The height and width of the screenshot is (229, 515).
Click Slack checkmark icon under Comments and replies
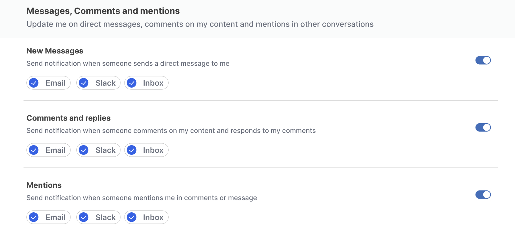tap(84, 150)
